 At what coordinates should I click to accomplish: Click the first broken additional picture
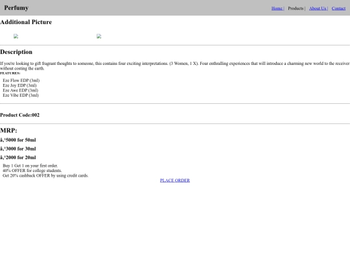click(x=16, y=36)
